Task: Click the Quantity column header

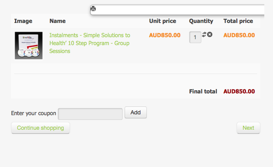Action: [201, 21]
